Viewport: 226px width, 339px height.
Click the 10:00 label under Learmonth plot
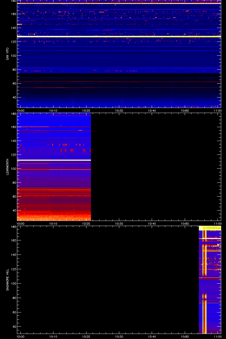(x=21, y=224)
